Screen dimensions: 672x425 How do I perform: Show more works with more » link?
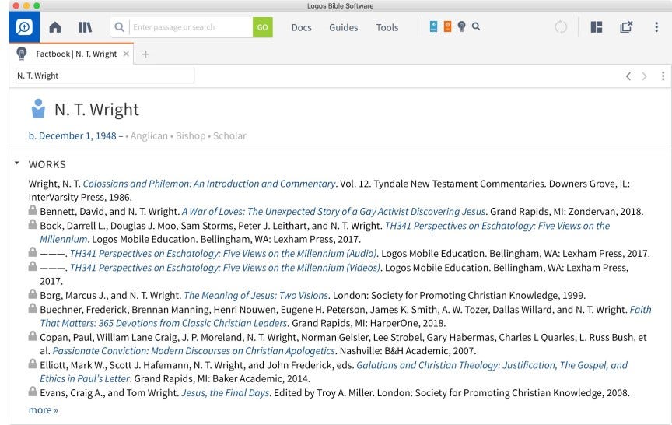(x=43, y=410)
